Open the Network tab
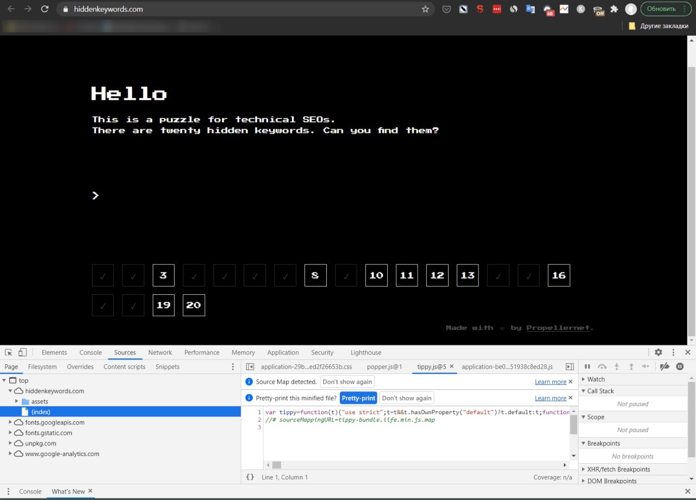 tap(160, 352)
